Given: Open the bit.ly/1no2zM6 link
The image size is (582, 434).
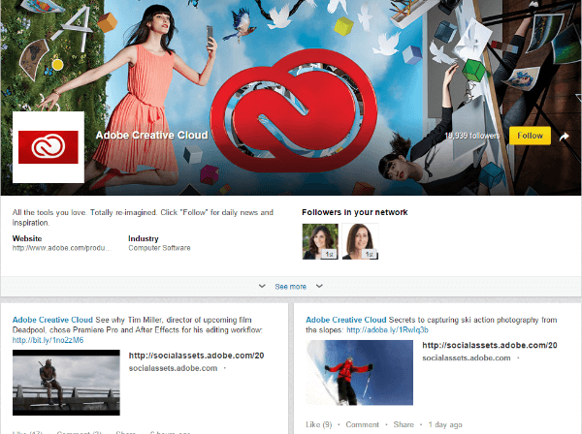Looking at the screenshot, I should pos(48,340).
